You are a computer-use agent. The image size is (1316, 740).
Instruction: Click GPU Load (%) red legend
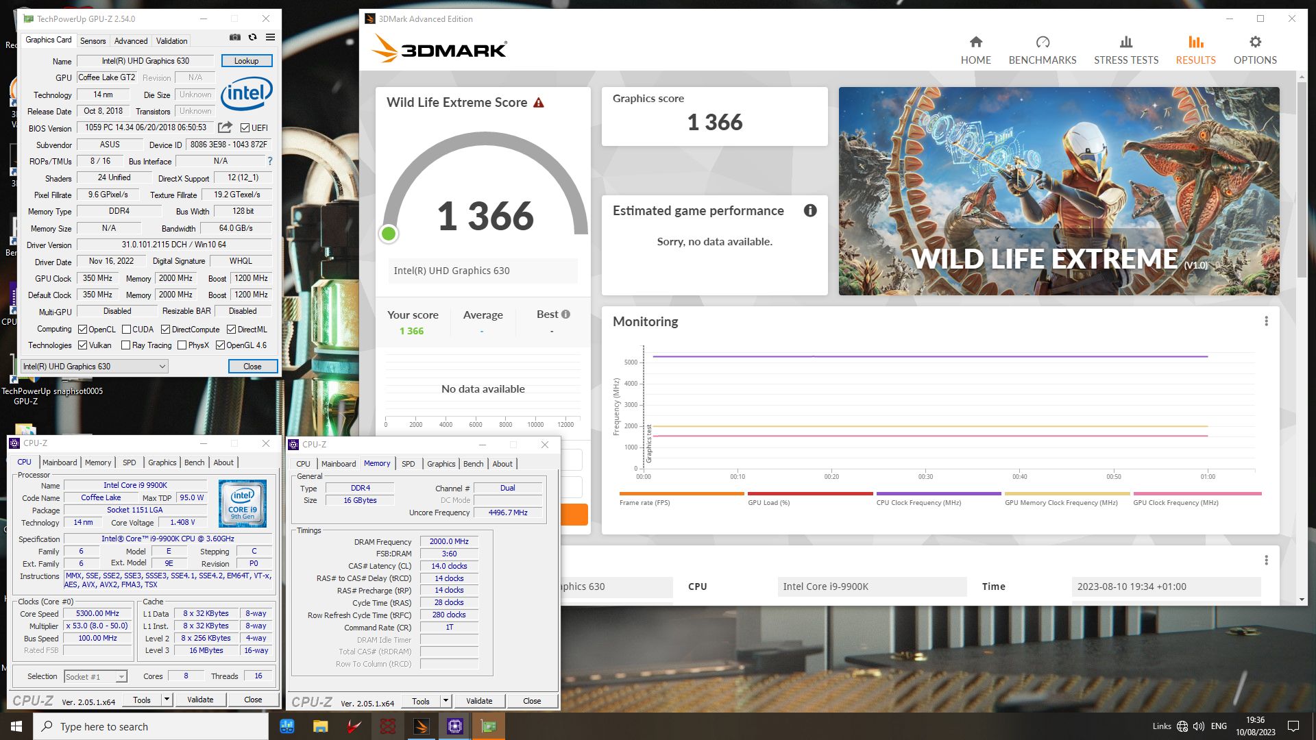pyautogui.click(x=810, y=500)
